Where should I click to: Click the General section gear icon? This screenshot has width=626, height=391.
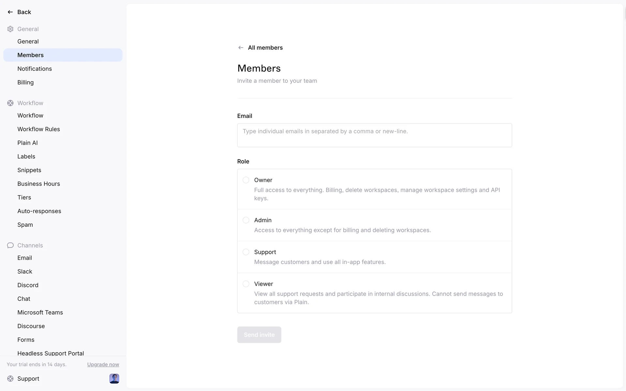pyautogui.click(x=10, y=29)
